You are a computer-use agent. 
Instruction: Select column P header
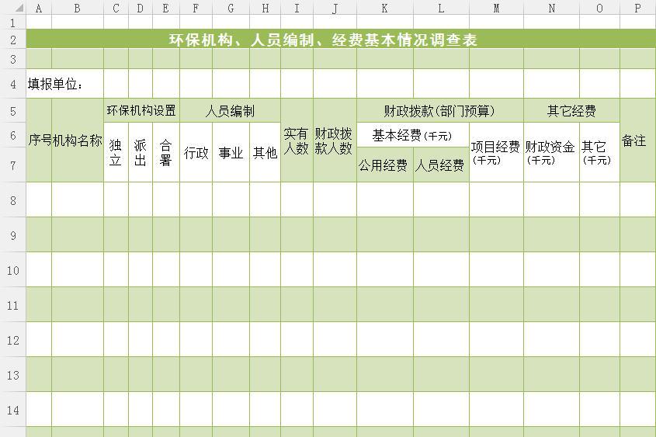coord(637,8)
